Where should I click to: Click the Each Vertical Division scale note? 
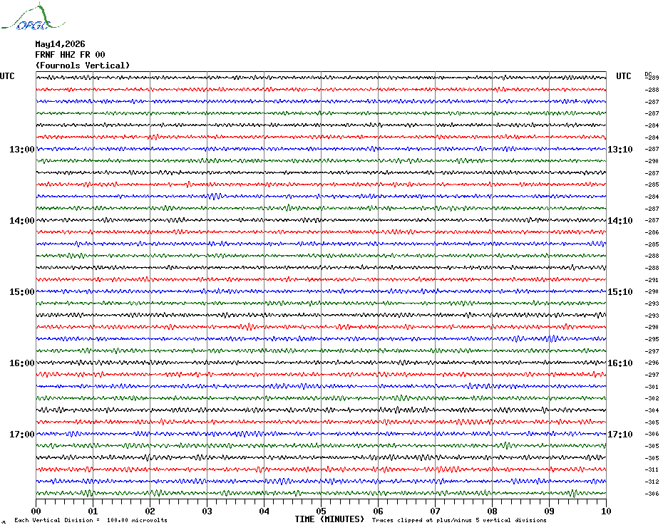point(91,520)
